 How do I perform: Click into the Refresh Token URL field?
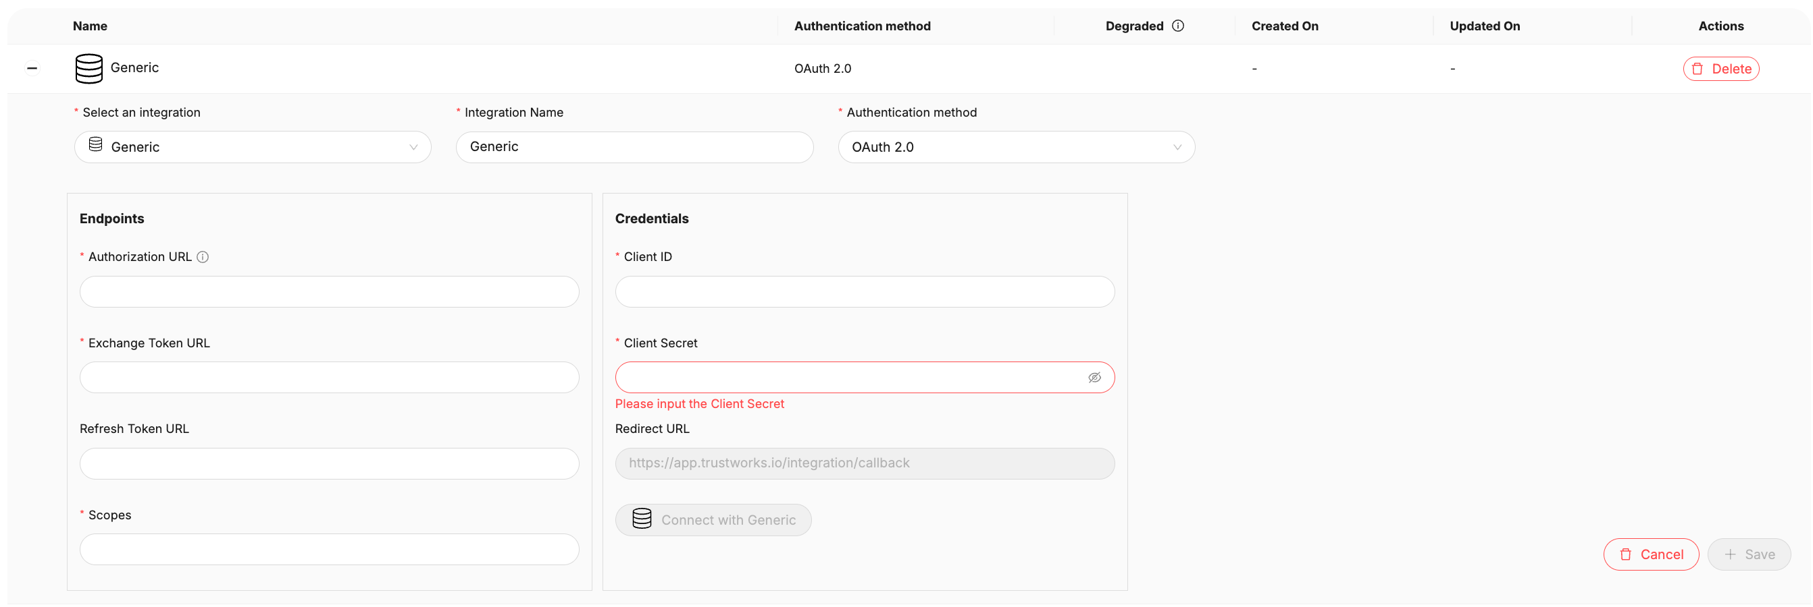(x=329, y=464)
